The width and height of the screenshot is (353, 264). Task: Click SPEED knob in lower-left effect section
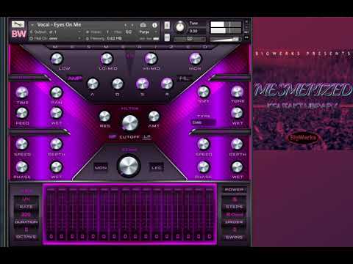tap(22, 144)
